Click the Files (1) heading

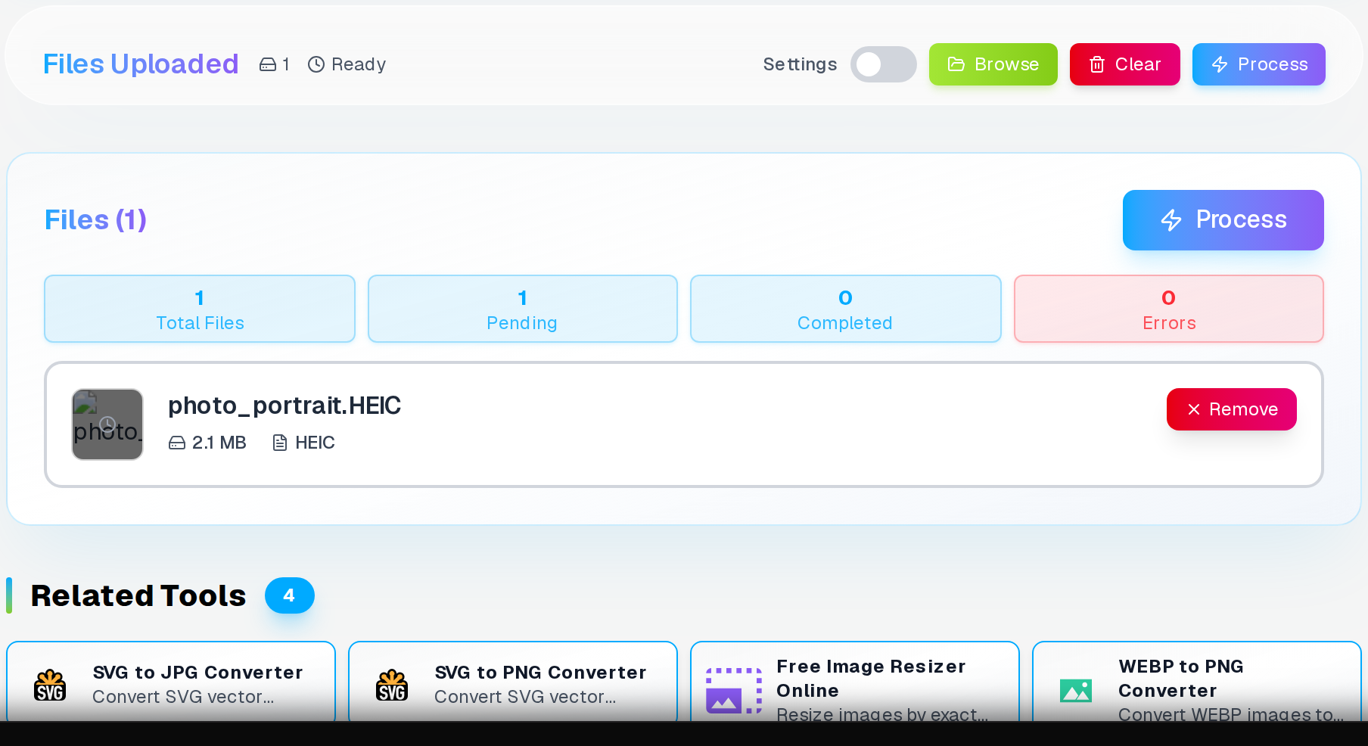pyautogui.click(x=95, y=220)
